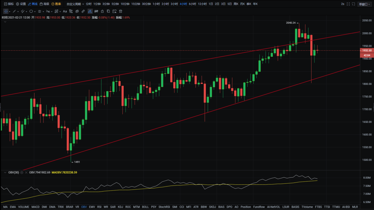374x210 pixels.
Task: Toggle the MA indicator
Action: pos(5,207)
